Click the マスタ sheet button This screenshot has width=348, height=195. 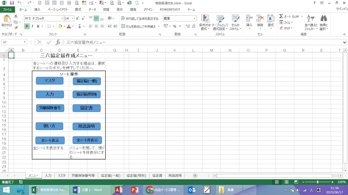(x=50, y=81)
